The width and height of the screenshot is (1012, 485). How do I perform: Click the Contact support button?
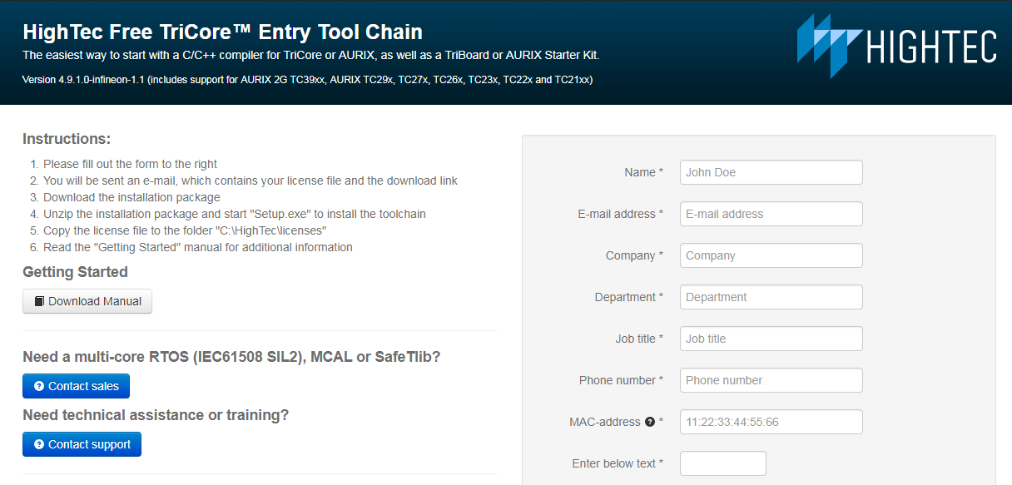pyautogui.click(x=82, y=444)
